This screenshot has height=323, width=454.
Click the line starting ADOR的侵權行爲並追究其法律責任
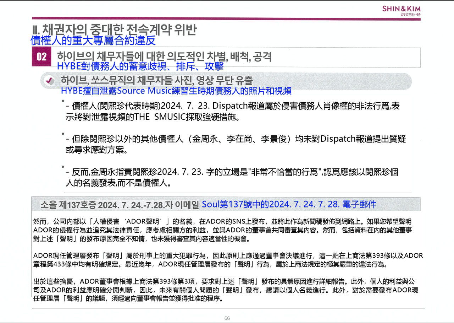(222, 230)
